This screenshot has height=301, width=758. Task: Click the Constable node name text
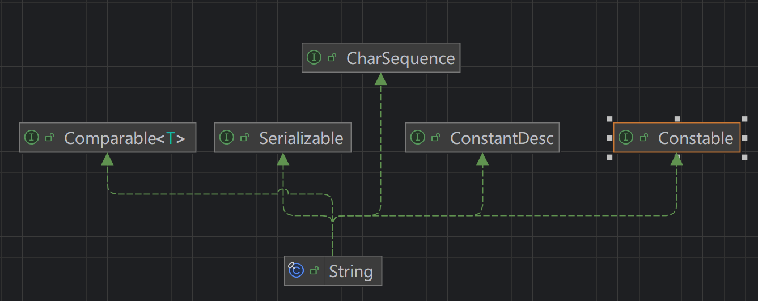pyautogui.click(x=696, y=138)
